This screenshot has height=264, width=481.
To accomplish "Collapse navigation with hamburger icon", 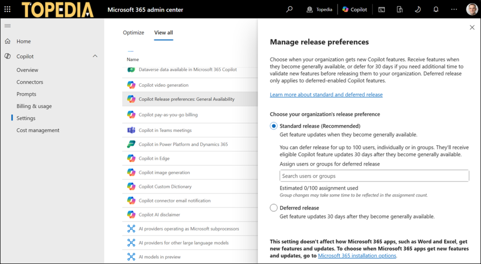I will (x=8, y=26).
